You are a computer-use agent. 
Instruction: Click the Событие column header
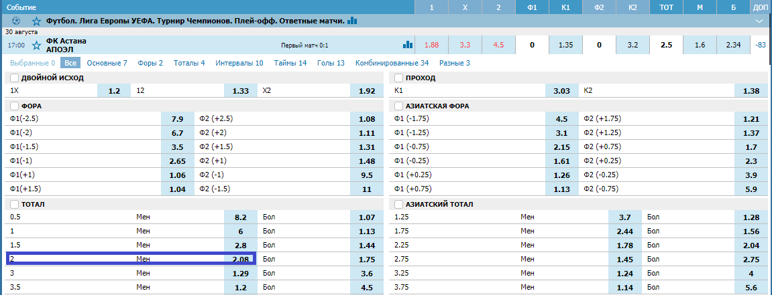pos(21,8)
